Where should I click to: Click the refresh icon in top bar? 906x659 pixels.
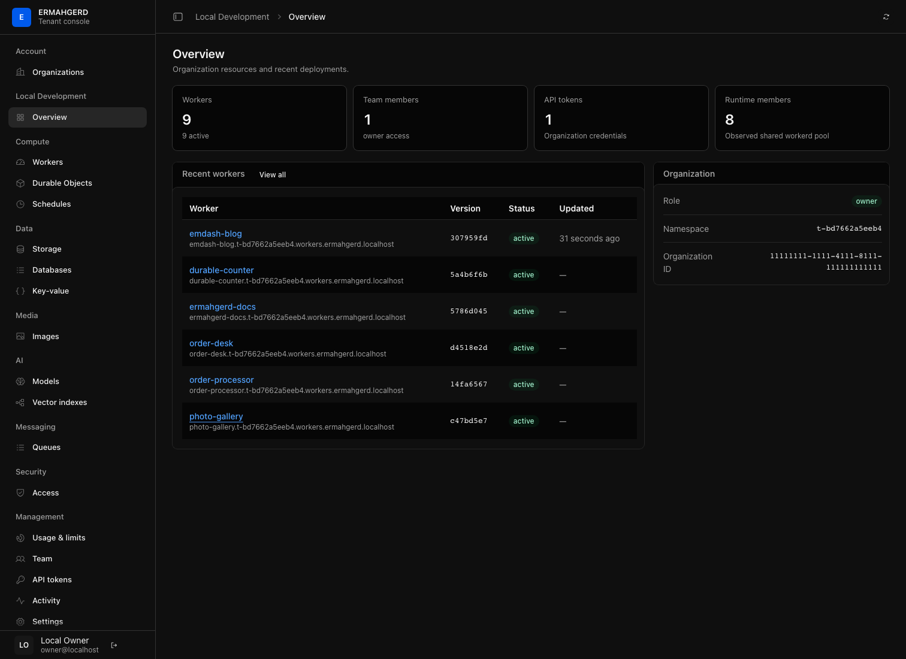pos(886,17)
